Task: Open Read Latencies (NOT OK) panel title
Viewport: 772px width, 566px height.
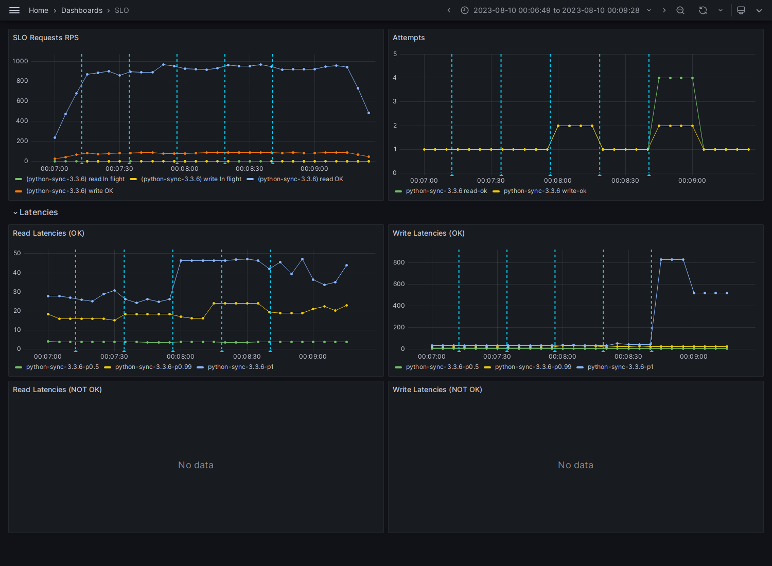Action: [x=57, y=390]
